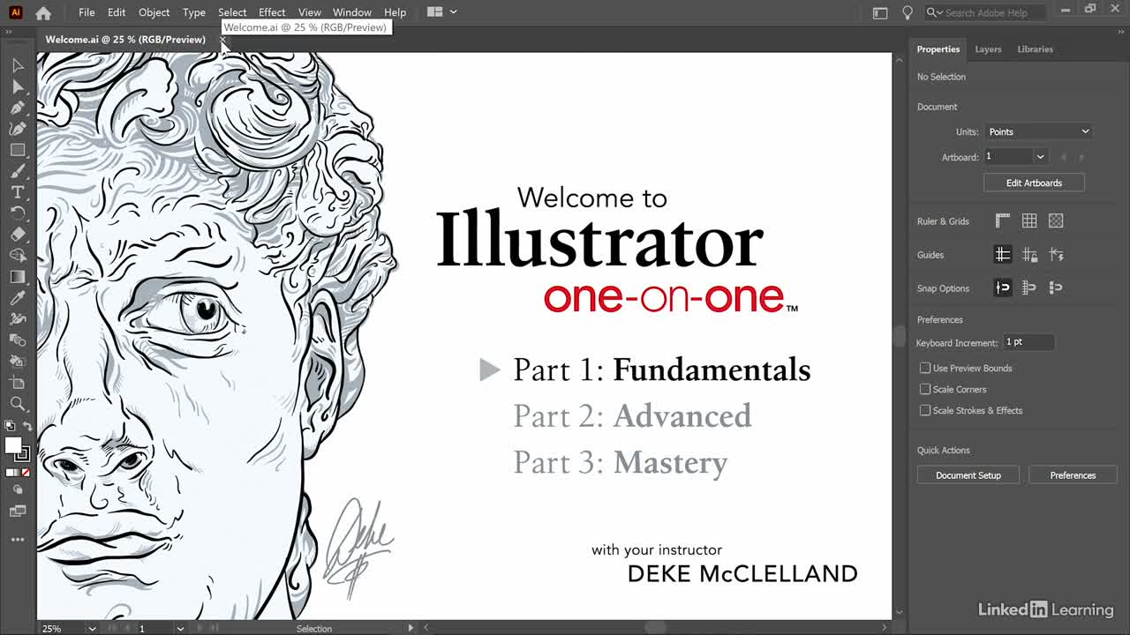Click the Document Setup button
Viewport: 1130px width, 635px height.
coord(968,475)
